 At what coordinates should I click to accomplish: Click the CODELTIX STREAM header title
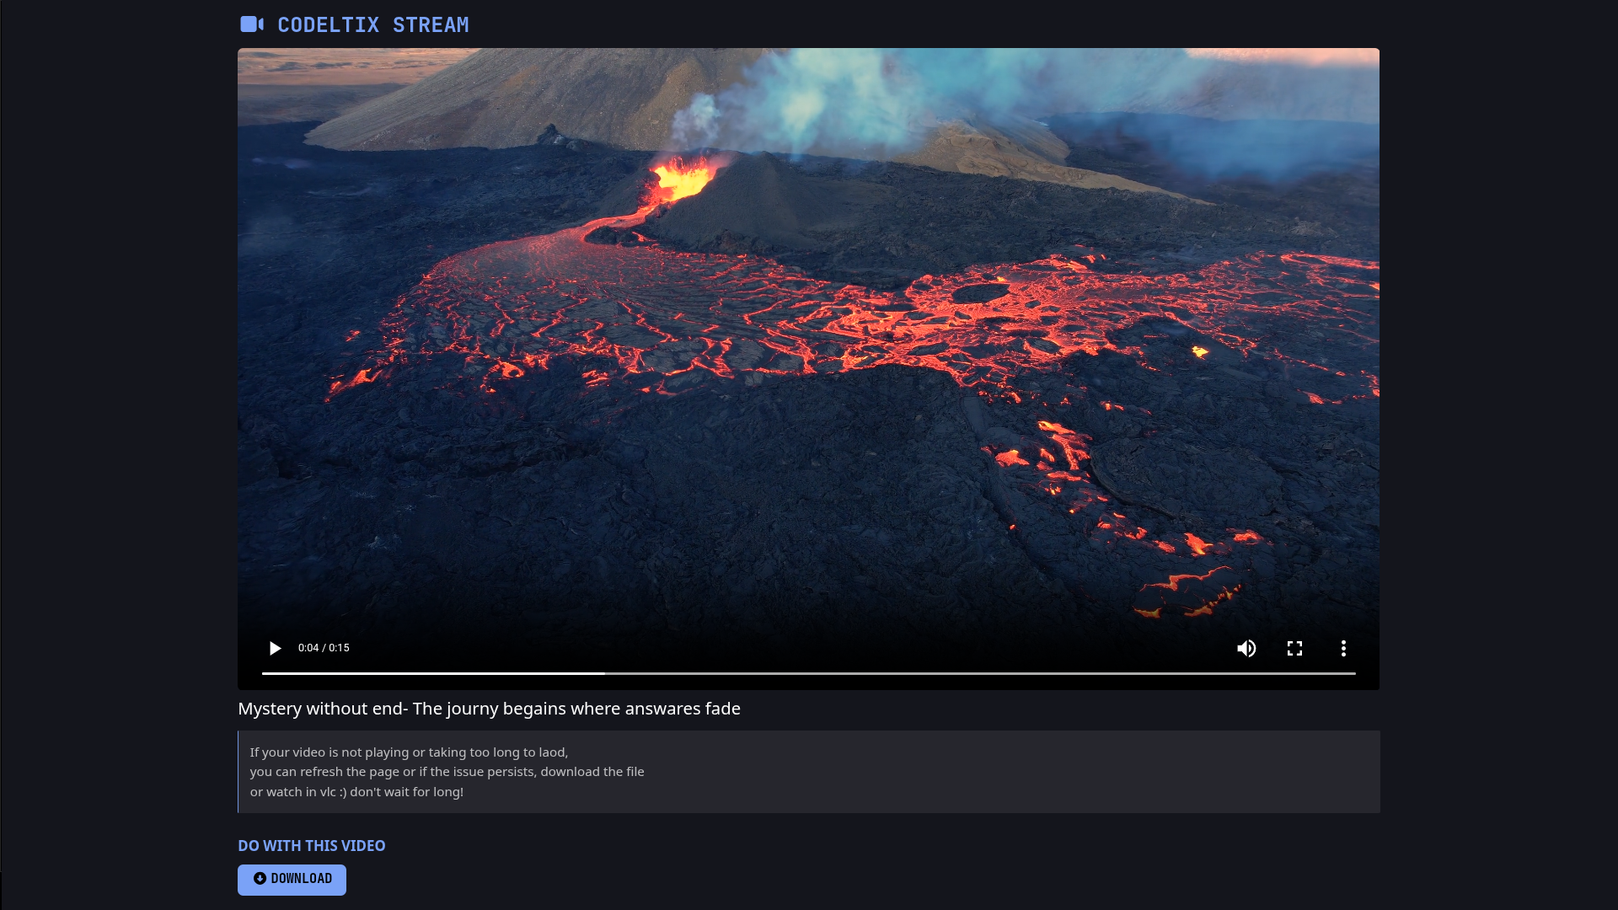[372, 25]
